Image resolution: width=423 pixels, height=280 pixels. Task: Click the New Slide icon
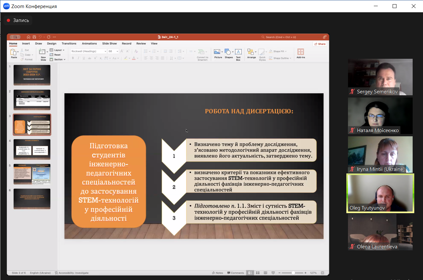tap(42, 52)
